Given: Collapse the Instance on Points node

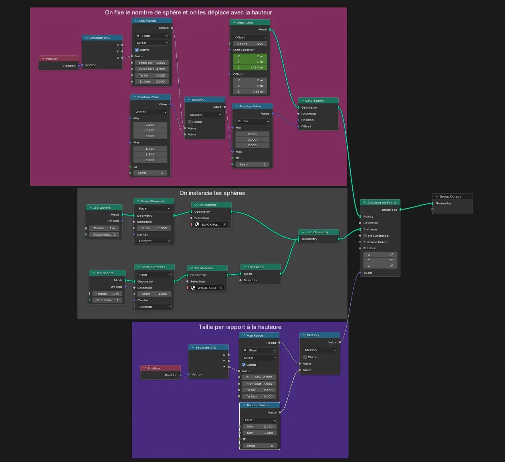Looking at the screenshot, I should (x=365, y=202).
